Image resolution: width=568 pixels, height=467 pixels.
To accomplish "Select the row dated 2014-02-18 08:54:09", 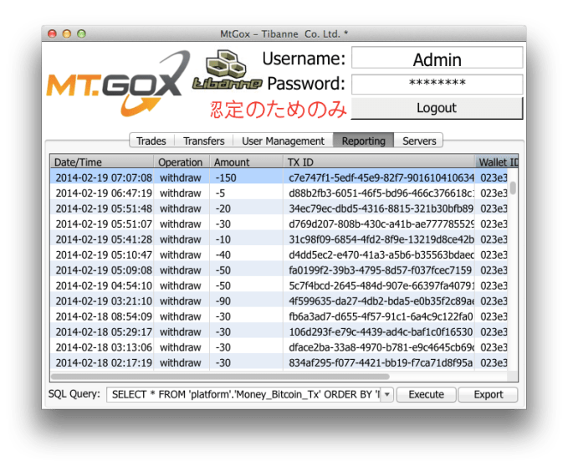I will pos(279,316).
